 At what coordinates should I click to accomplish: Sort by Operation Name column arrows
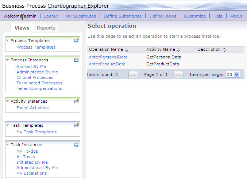pyautogui.click(x=126, y=50)
